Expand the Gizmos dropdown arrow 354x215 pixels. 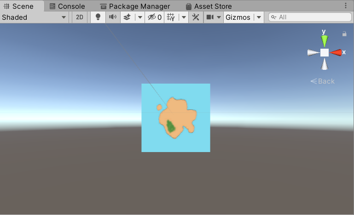pyautogui.click(x=259, y=17)
